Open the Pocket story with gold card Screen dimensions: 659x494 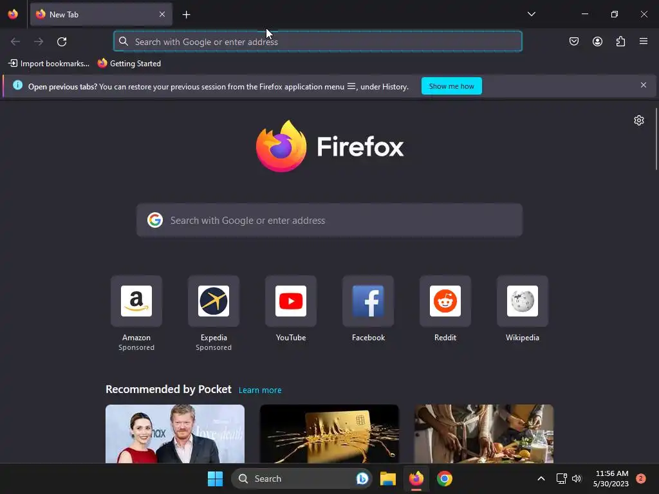329,434
